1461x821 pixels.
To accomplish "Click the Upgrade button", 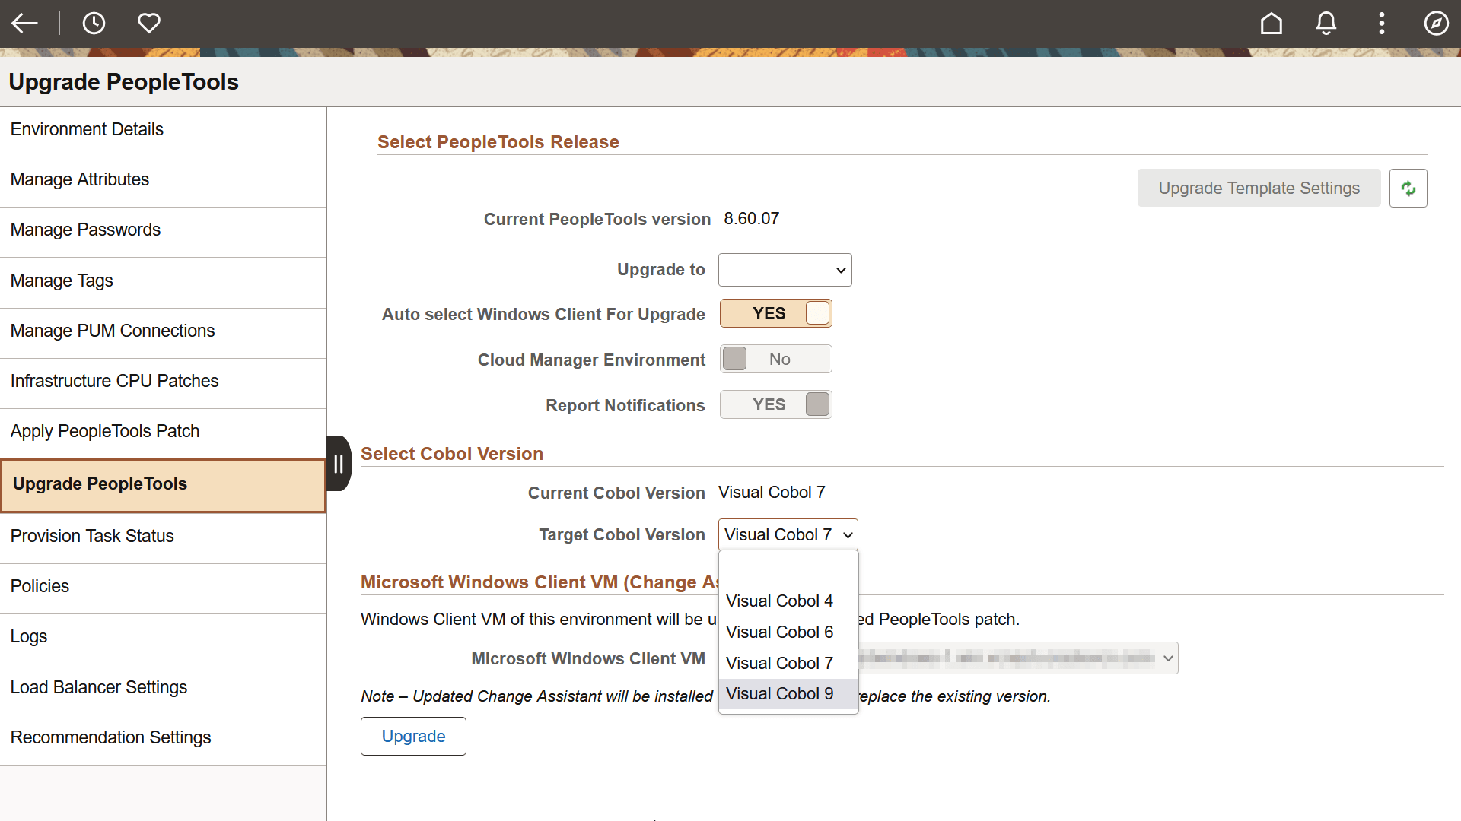I will pyautogui.click(x=413, y=736).
